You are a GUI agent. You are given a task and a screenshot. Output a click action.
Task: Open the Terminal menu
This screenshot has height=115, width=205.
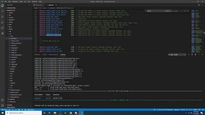click(34, 2)
